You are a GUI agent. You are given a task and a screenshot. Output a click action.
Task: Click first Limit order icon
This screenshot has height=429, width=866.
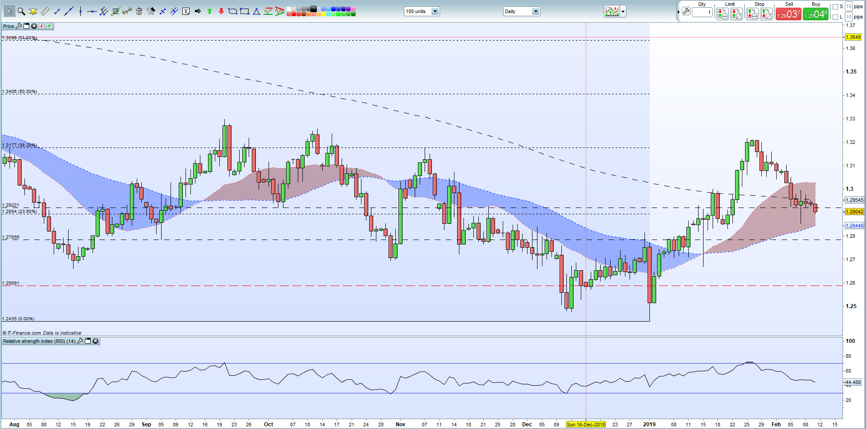[x=722, y=14]
